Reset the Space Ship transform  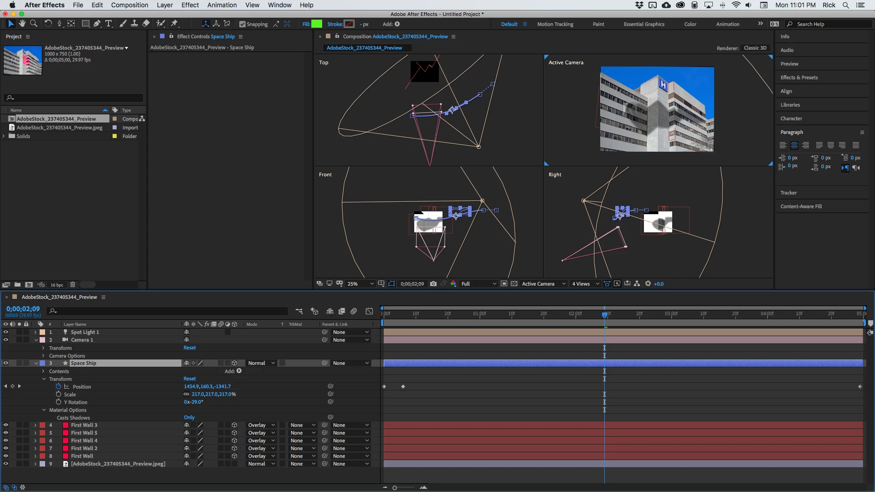click(x=190, y=379)
